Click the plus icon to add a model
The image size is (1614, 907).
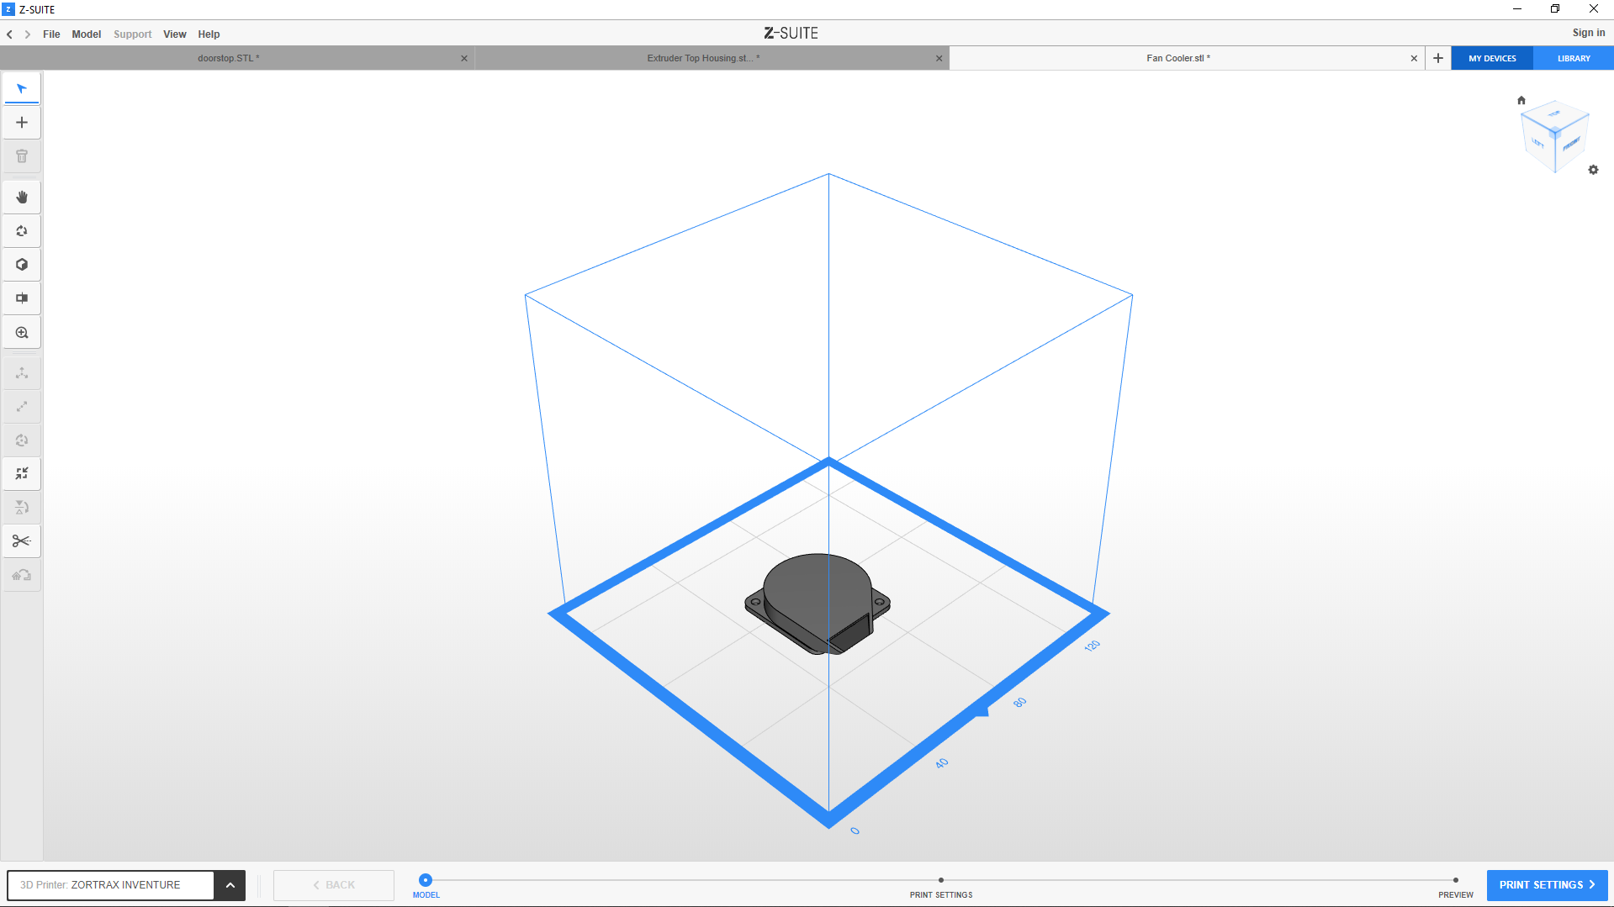click(x=22, y=123)
